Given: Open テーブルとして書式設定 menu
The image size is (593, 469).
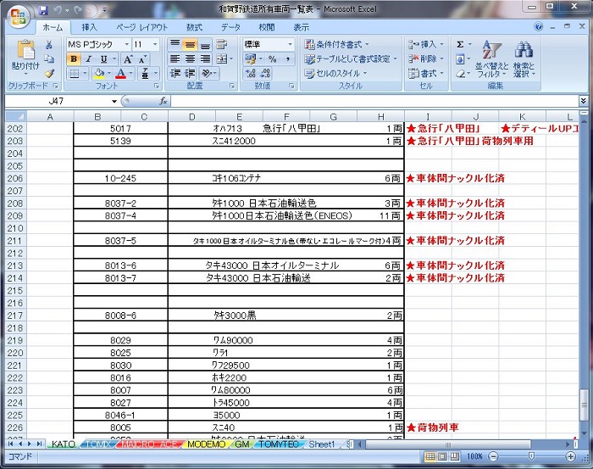Looking at the screenshot, I should (x=351, y=59).
